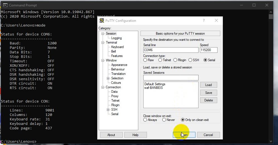Collapse the Session tree node
The height and width of the screenshot is (145, 278).
(103, 34)
